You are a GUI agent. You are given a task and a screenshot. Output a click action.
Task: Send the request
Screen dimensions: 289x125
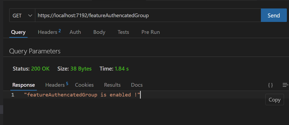pyautogui.click(x=274, y=15)
